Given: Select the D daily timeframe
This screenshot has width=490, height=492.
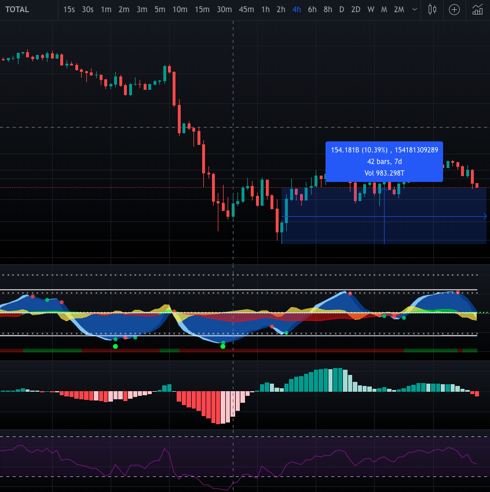Looking at the screenshot, I should point(342,9).
